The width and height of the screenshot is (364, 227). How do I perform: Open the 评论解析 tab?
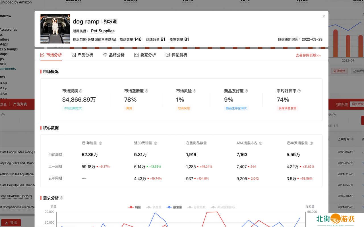(176, 55)
